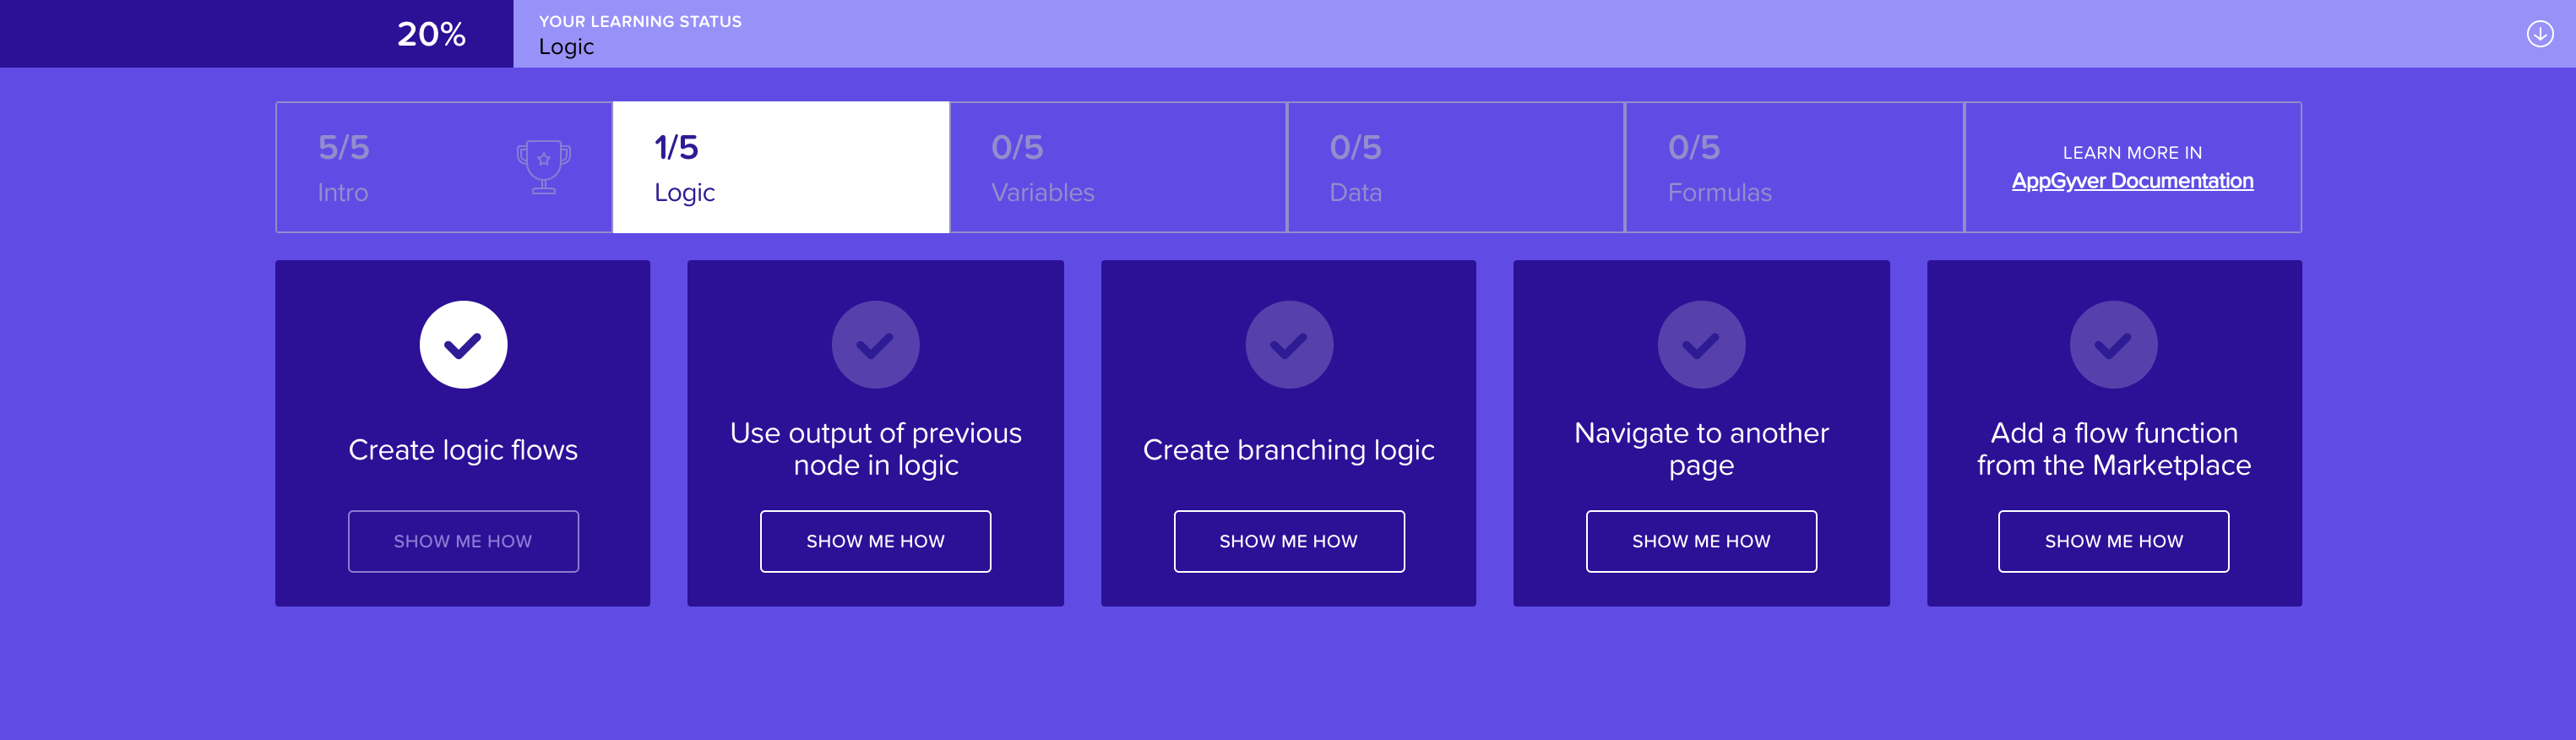Switch to the Intro tab
The image size is (2576, 740).
pyautogui.click(x=444, y=167)
